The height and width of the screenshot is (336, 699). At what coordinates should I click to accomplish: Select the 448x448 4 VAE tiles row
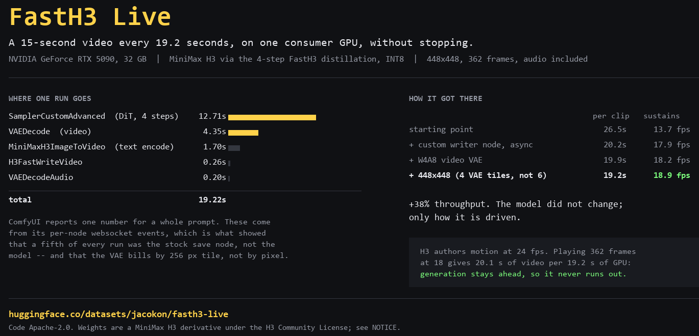[x=549, y=175]
